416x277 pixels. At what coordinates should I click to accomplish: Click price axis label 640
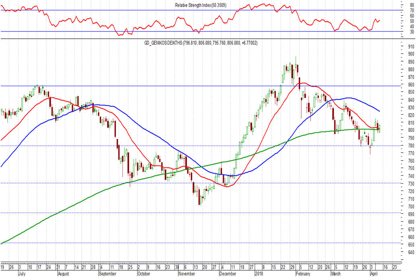click(411, 252)
